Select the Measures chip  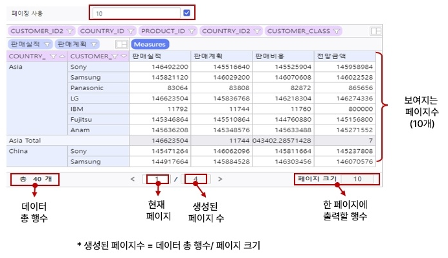tap(150, 44)
